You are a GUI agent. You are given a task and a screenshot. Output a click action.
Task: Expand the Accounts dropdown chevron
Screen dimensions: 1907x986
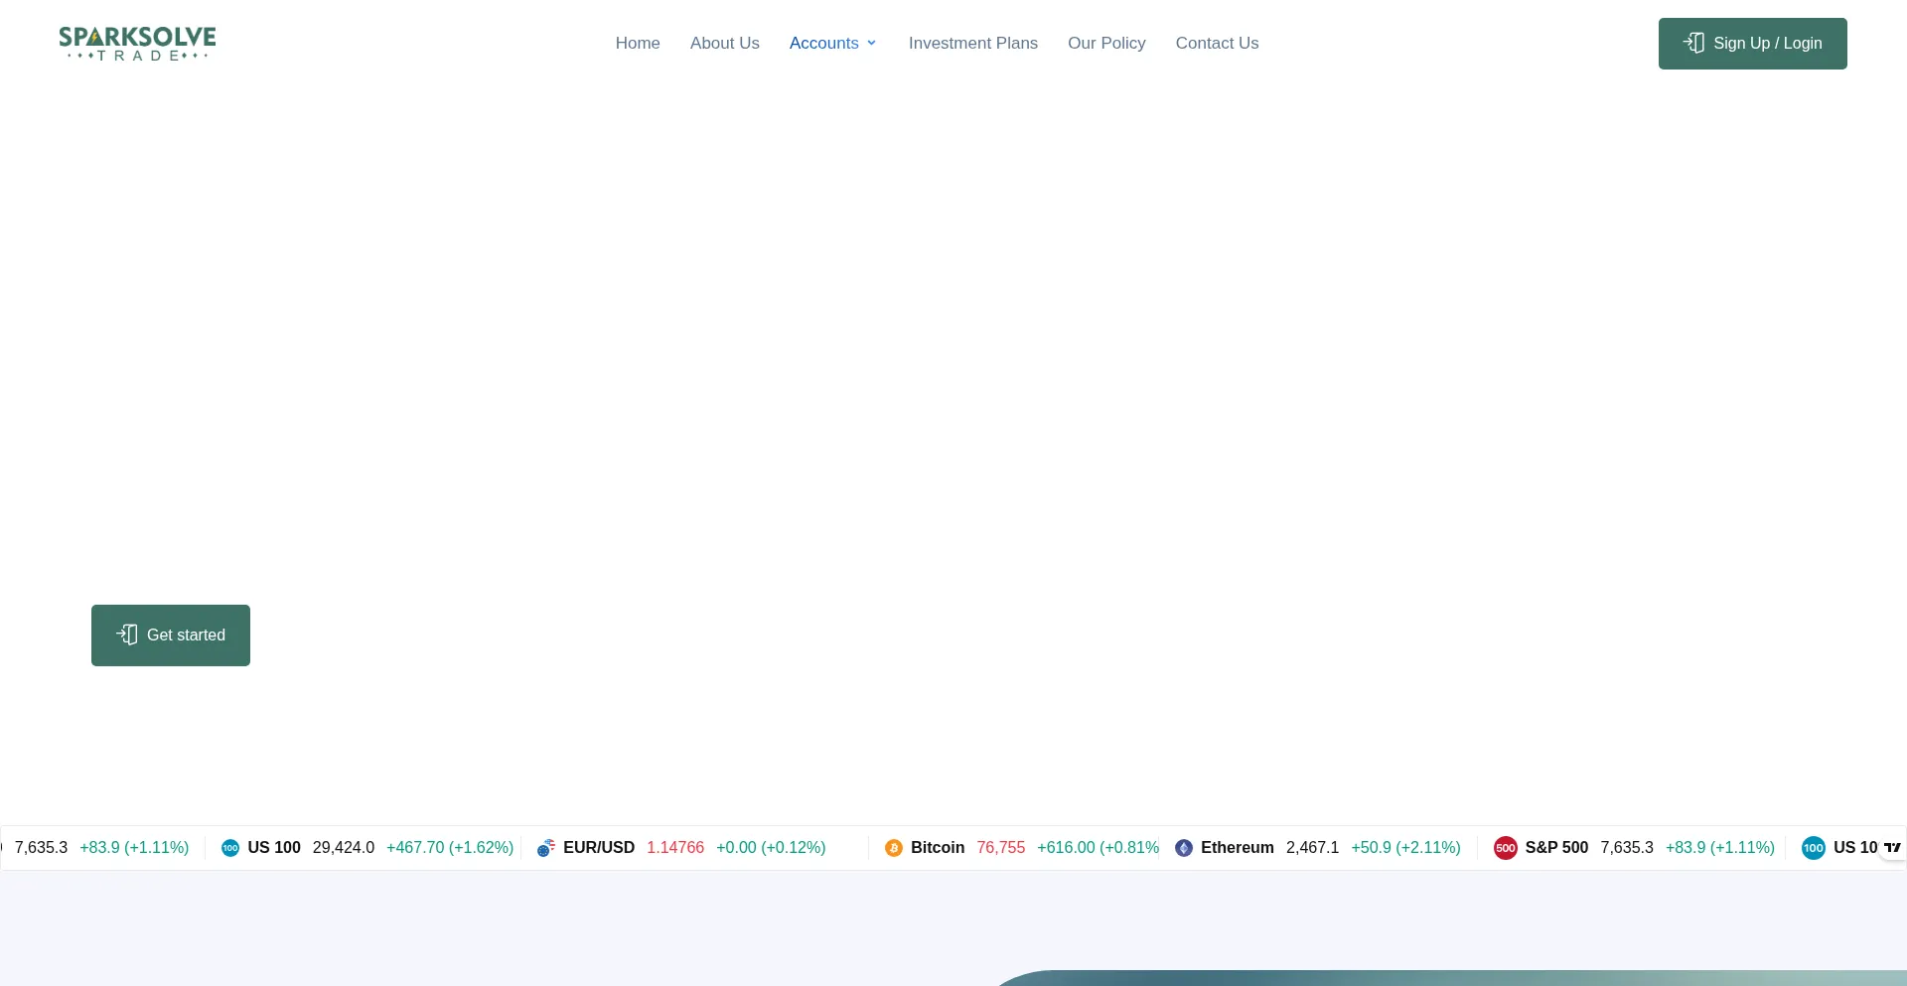[x=872, y=44]
